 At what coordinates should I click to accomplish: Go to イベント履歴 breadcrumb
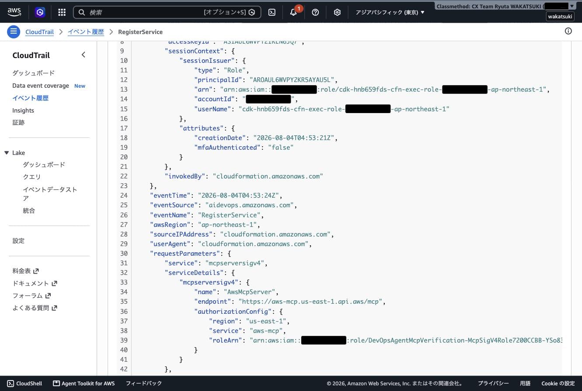tap(86, 32)
